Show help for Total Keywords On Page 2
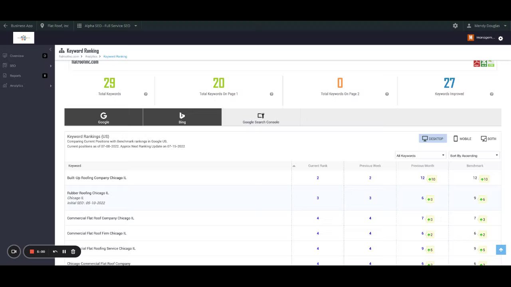Viewport: 511px width, 287px height. click(x=387, y=94)
